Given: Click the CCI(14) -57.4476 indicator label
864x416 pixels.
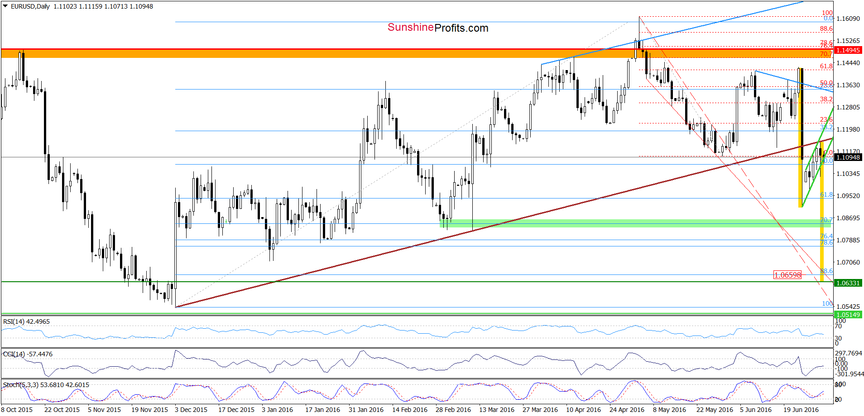Looking at the screenshot, I should click(x=28, y=354).
